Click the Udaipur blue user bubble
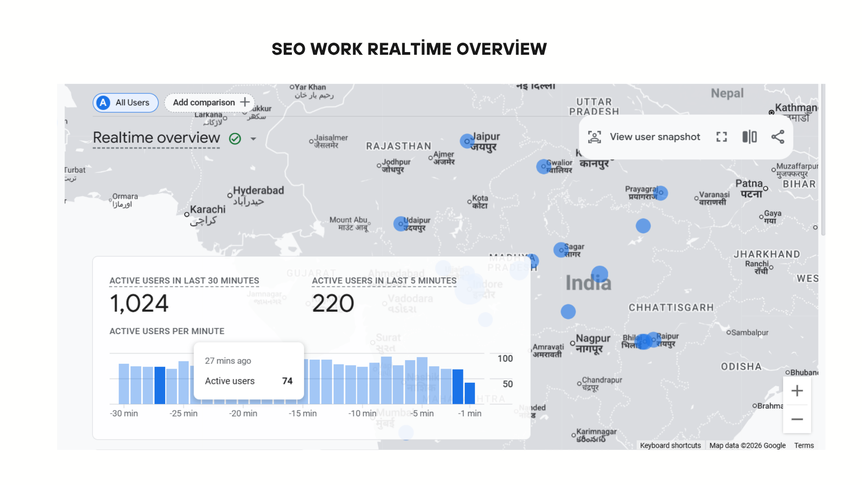Screen dimensions: 862x485 click(400, 224)
